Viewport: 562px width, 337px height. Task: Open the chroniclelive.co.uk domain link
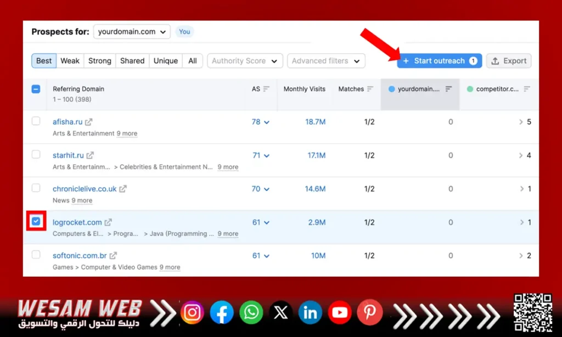coord(85,189)
